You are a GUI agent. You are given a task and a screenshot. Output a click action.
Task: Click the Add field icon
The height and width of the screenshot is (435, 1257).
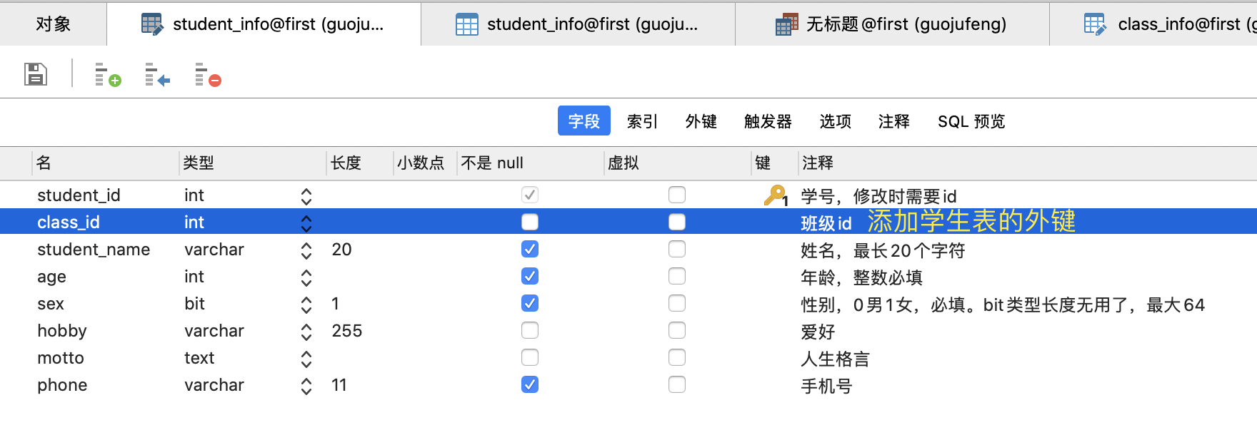click(x=108, y=74)
